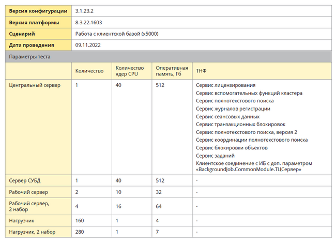Viewport: 336px width, 242px height.
Task: Select quantity 280 in Нагрузчик, 2 набор row
Action: click(x=80, y=232)
